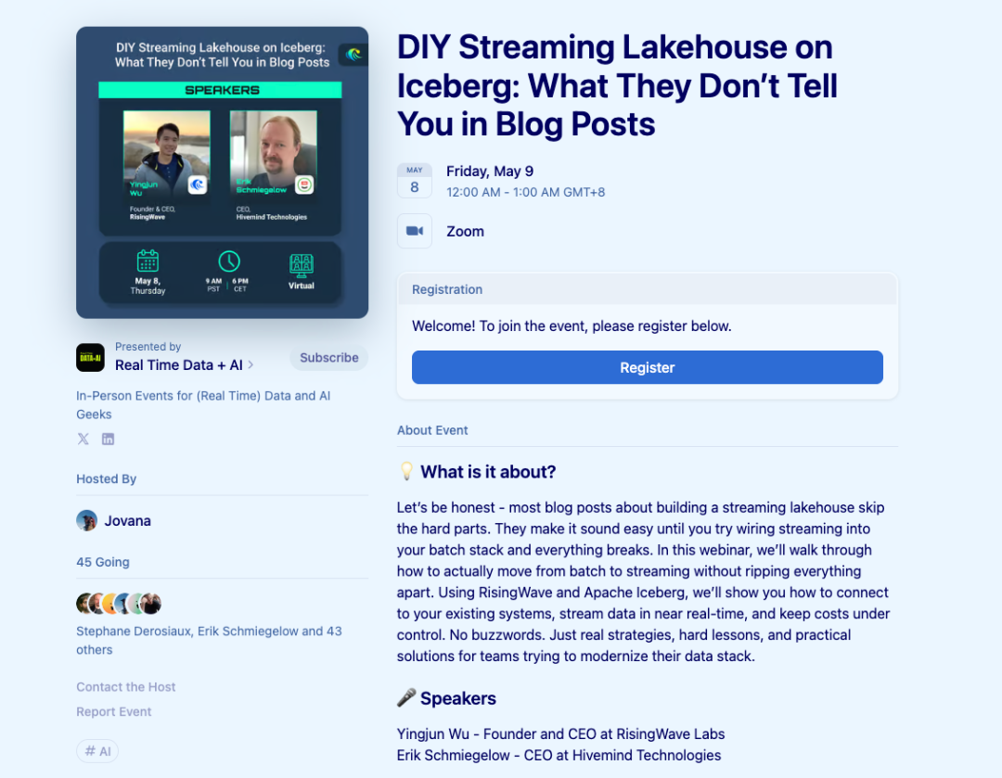Click the SPEAKERS banner strip in cover
Screen dimensions: 1002x778
(221, 90)
